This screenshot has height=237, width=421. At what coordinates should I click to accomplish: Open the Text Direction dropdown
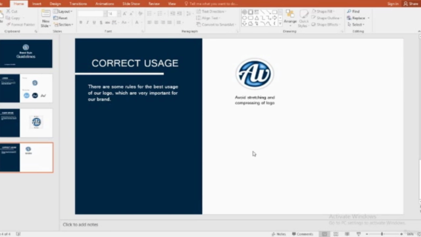(x=211, y=12)
